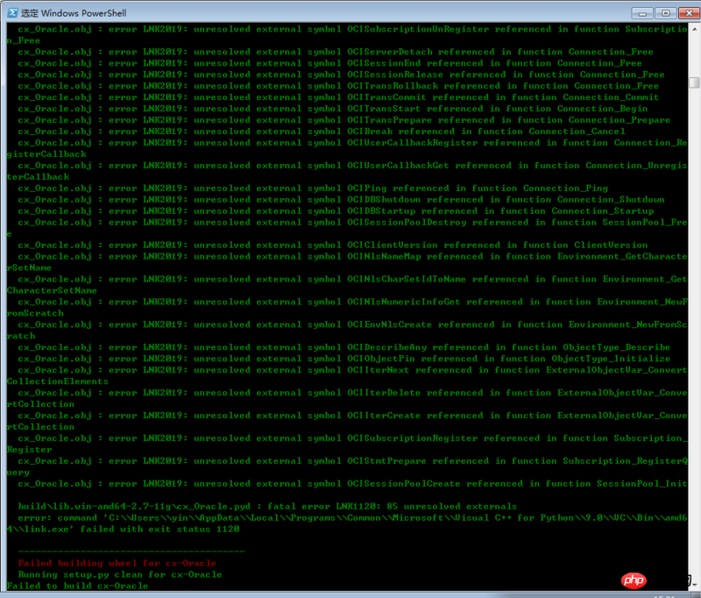Click the 'Failed to build cx-Oracle' line
The height and width of the screenshot is (598, 701).
[77, 586]
